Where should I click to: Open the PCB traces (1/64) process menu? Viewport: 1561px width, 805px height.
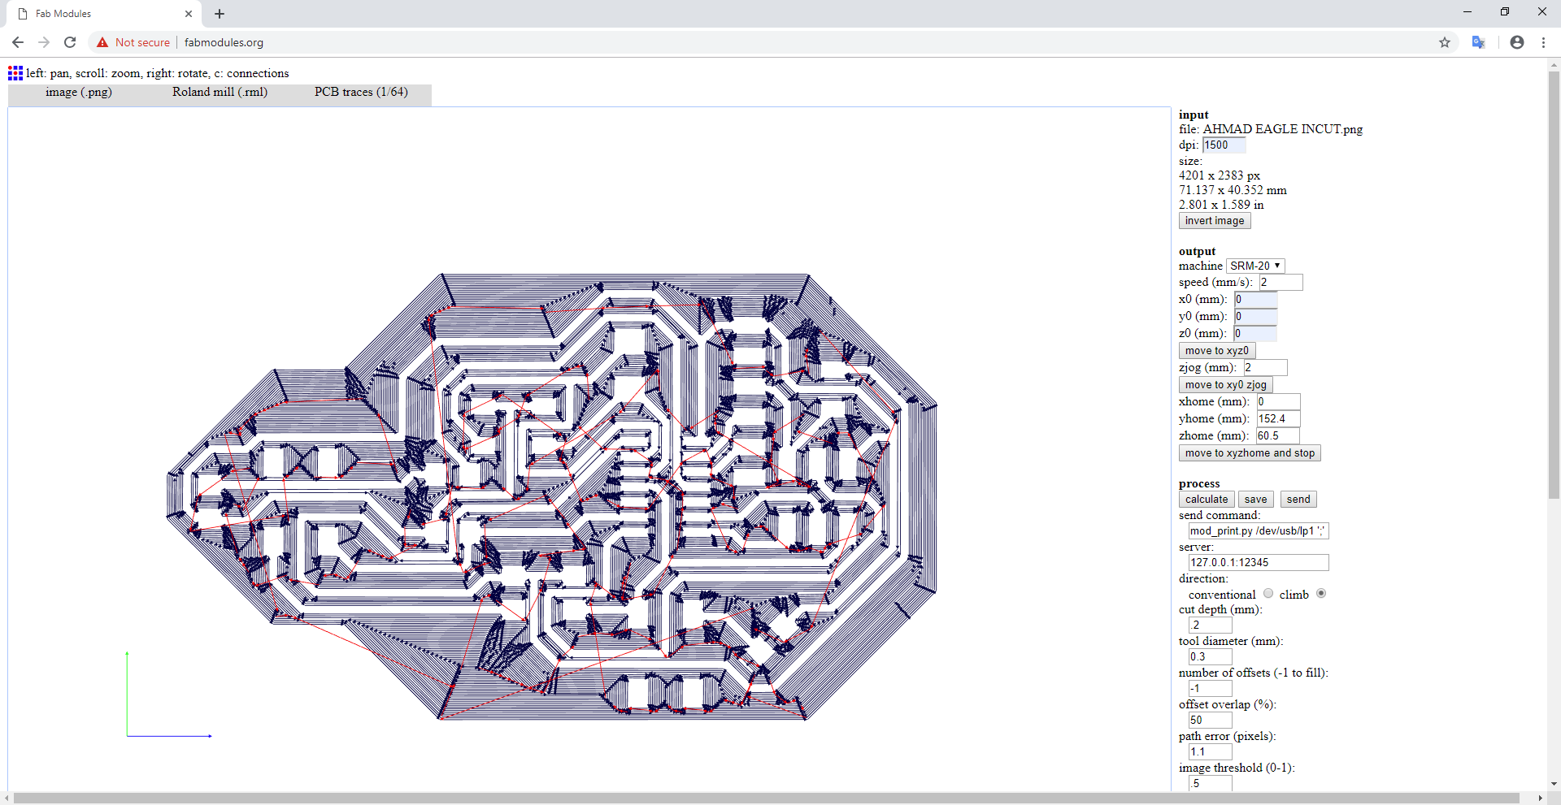[361, 93]
